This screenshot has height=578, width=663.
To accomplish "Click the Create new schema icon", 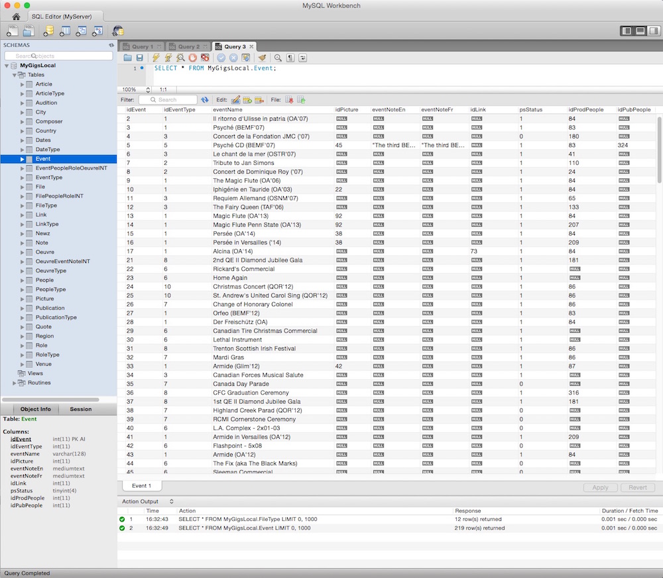I will click(48, 30).
